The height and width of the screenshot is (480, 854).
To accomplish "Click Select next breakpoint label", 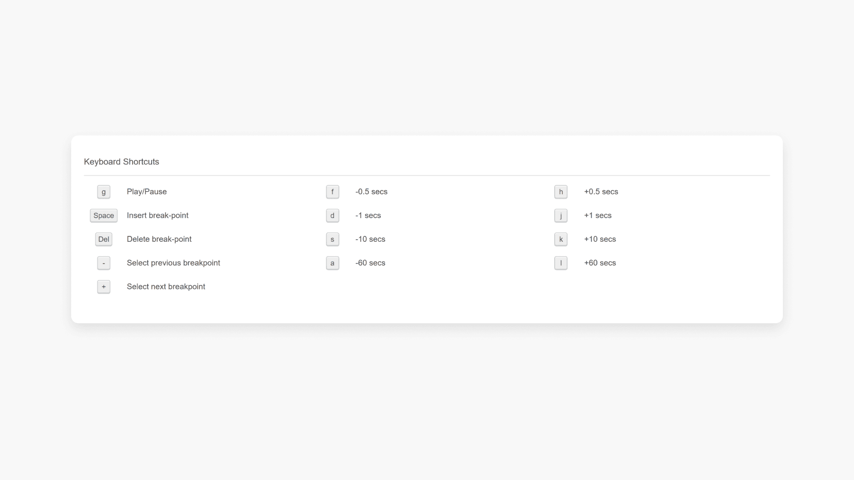I will pyautogui.click(x=166, y=287).
